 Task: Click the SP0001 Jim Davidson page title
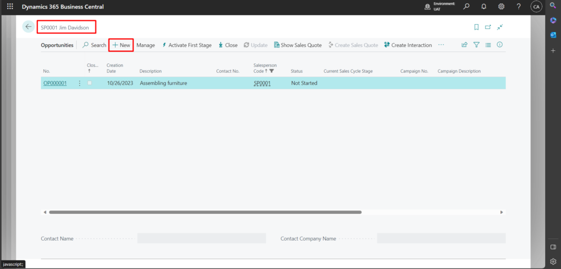(64, 27)
